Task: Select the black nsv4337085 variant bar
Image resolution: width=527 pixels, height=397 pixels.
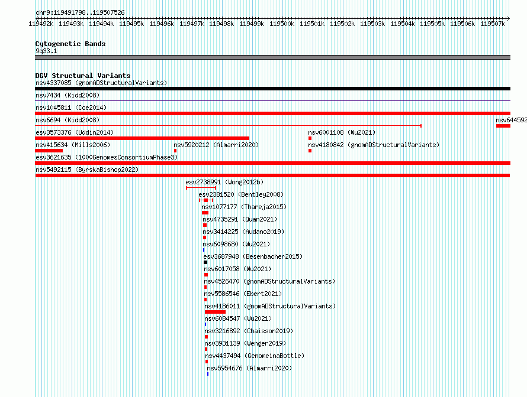Action: point(272,89)
